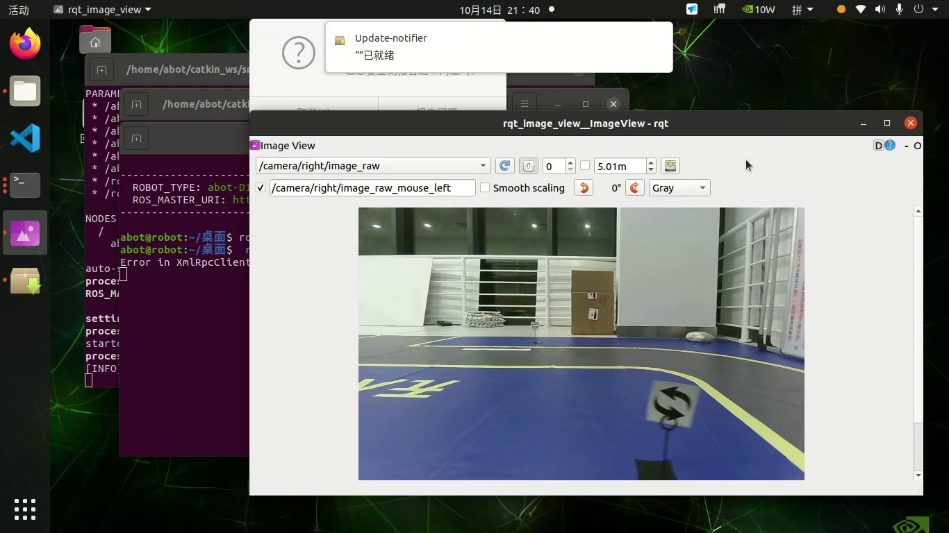Refresh the image topics list

click(x=505, y=166)
